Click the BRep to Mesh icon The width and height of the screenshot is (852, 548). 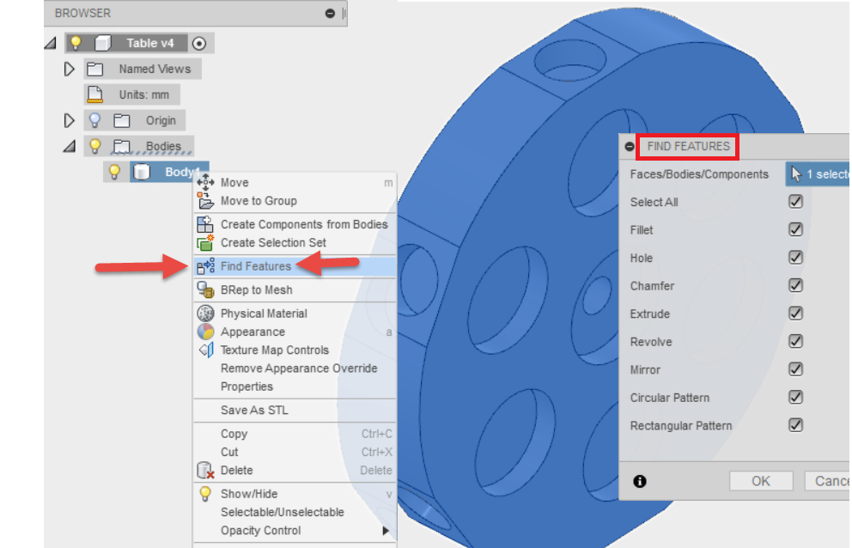tap(206, 290)
